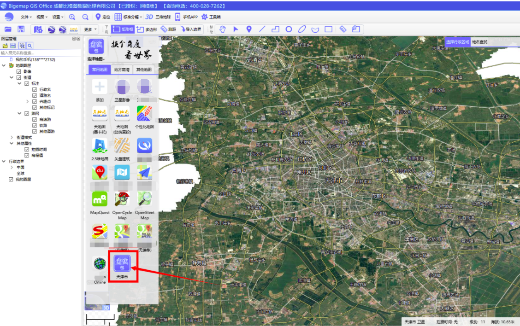Select the point marker pin tool
This screenshot has width=520, height=326.
pos(249,29)
